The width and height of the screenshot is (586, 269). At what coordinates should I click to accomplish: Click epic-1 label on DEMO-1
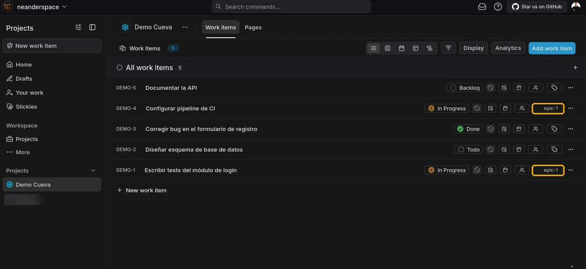[x=548, y=170]
